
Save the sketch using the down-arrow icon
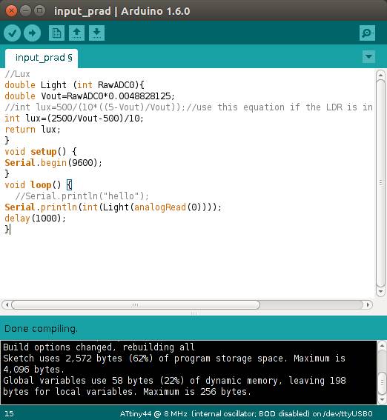point(96,33)
